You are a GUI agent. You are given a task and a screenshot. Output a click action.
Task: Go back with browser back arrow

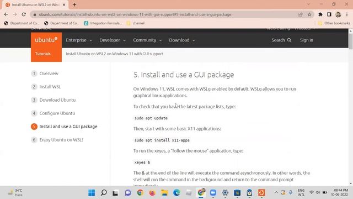coord(6,14)
